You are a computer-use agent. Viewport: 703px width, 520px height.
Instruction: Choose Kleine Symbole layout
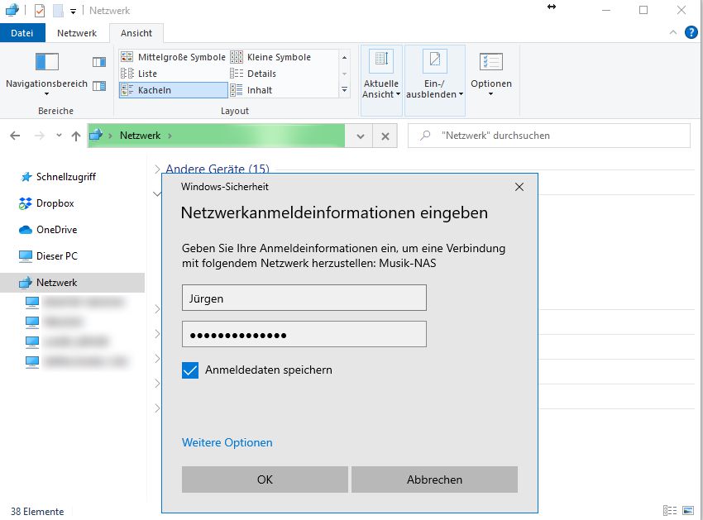[271, 57]
